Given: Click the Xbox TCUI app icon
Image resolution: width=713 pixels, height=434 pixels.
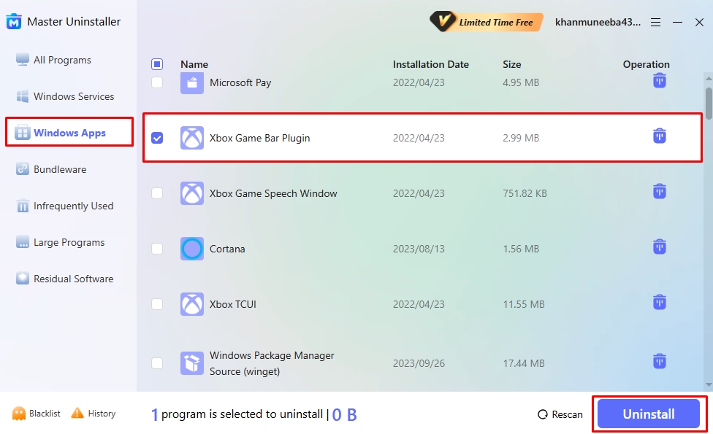Looking at the screenshot, I should [x=192, y=304].
